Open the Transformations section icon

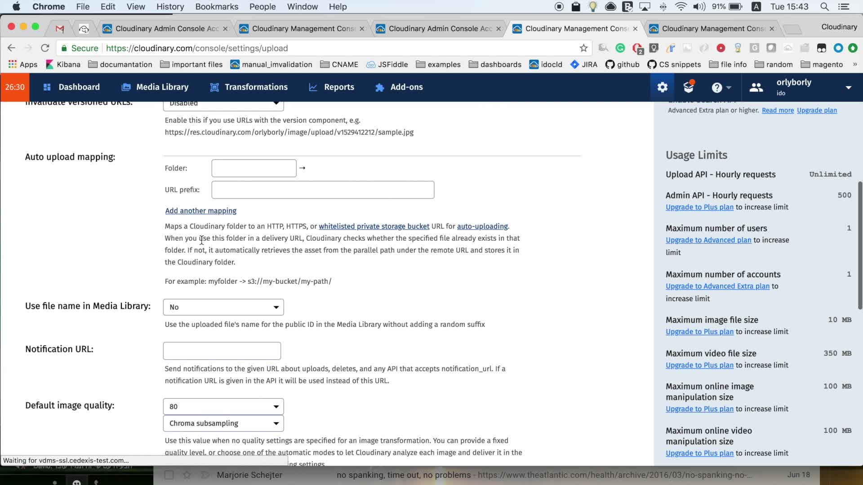214,87
